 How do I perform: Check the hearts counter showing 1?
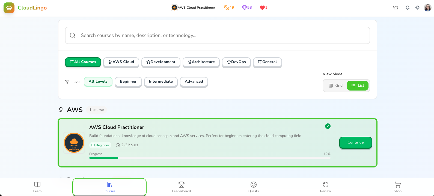pyautogui.click(x=263, y=8)
